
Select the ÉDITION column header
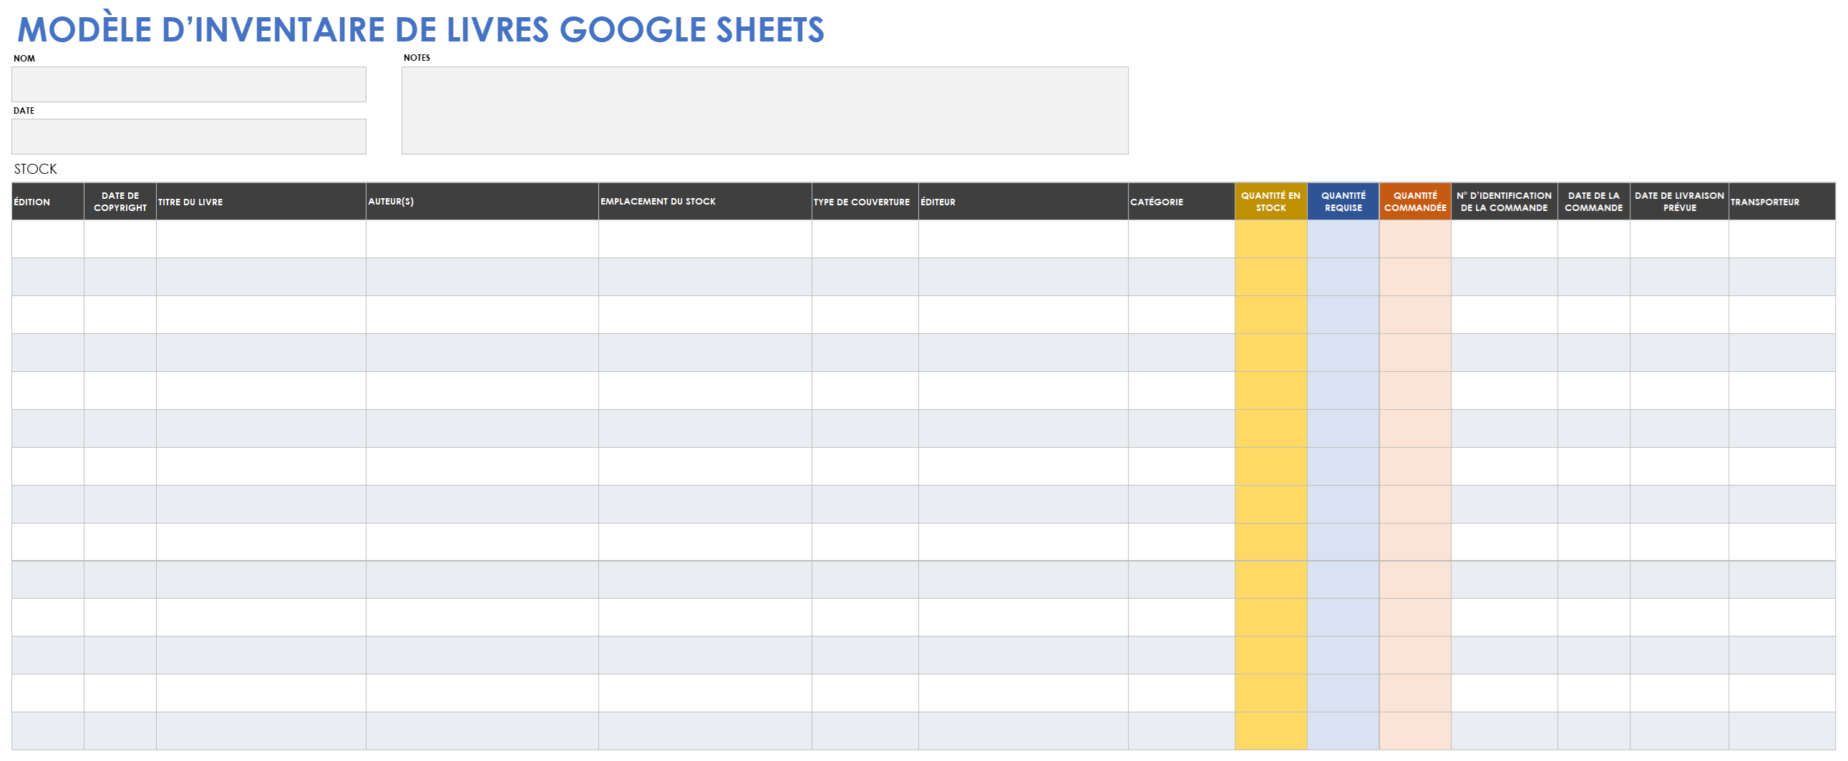click(48, 202)
